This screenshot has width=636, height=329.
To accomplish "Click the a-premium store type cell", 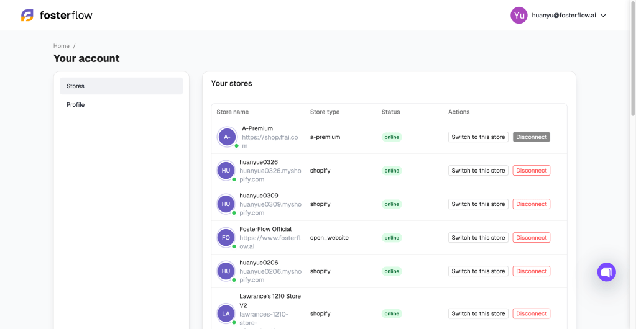I will pyautogui.click(x=325, y=137).
